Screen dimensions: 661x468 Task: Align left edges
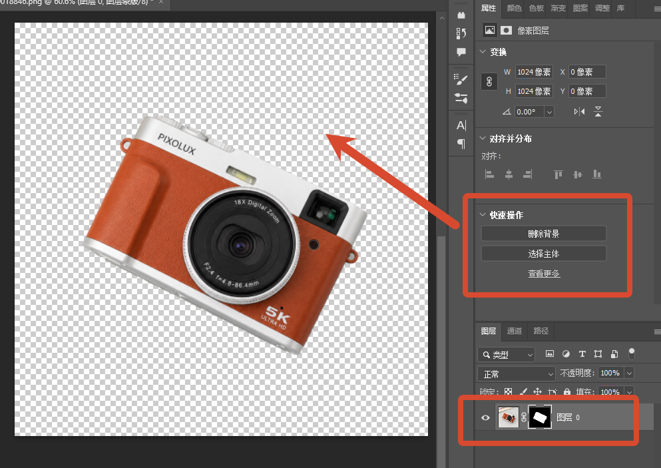tap(489, 174)
